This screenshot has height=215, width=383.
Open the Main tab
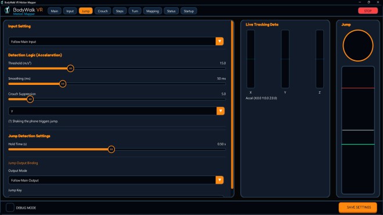coord(55,11)
